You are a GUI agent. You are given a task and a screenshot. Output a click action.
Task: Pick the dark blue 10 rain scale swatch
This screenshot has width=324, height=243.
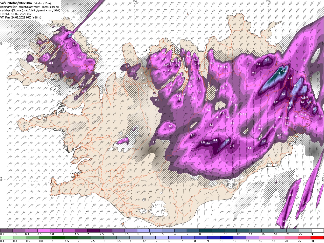(x=226, y=237)
